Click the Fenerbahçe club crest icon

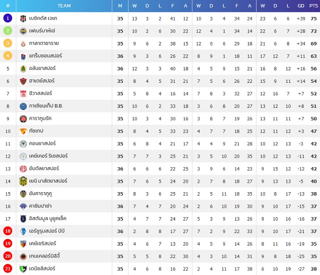coord(23,31)
